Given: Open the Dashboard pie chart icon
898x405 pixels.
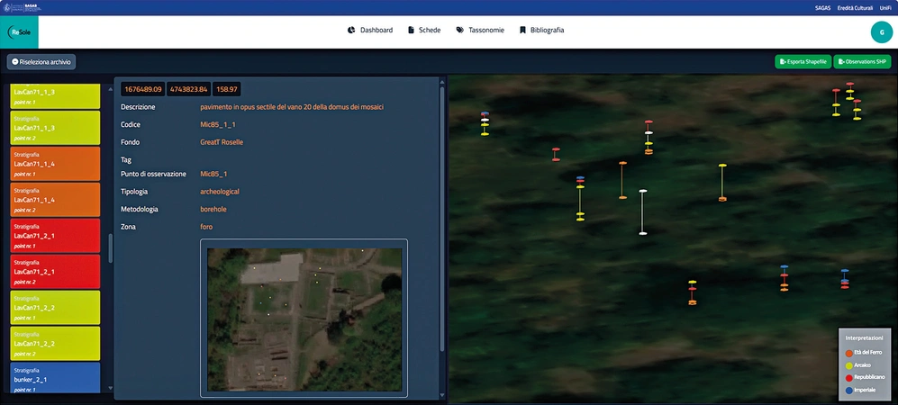Looking at the screenshot, I should (351, 31).
